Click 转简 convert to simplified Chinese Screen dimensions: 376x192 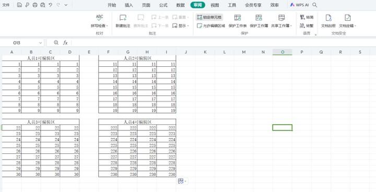tap(307, 17)
